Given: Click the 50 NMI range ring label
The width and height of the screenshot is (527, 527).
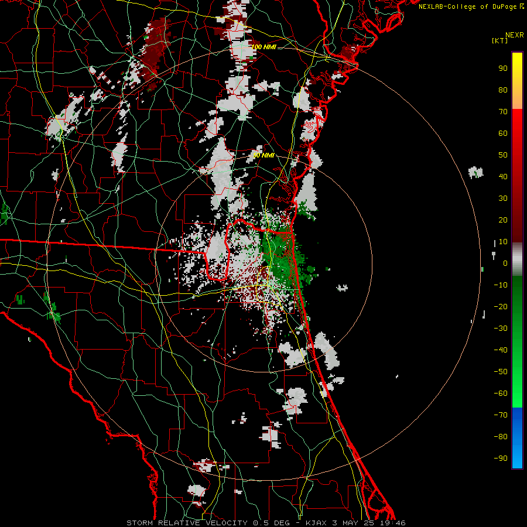Looking at the screenshot, I should 263,155.
